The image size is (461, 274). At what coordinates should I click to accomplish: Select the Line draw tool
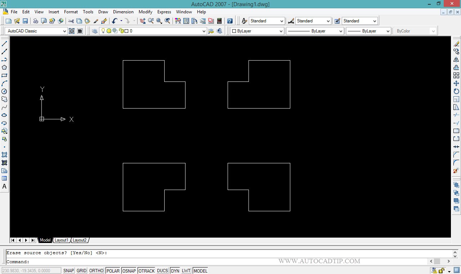coord(4,44)
